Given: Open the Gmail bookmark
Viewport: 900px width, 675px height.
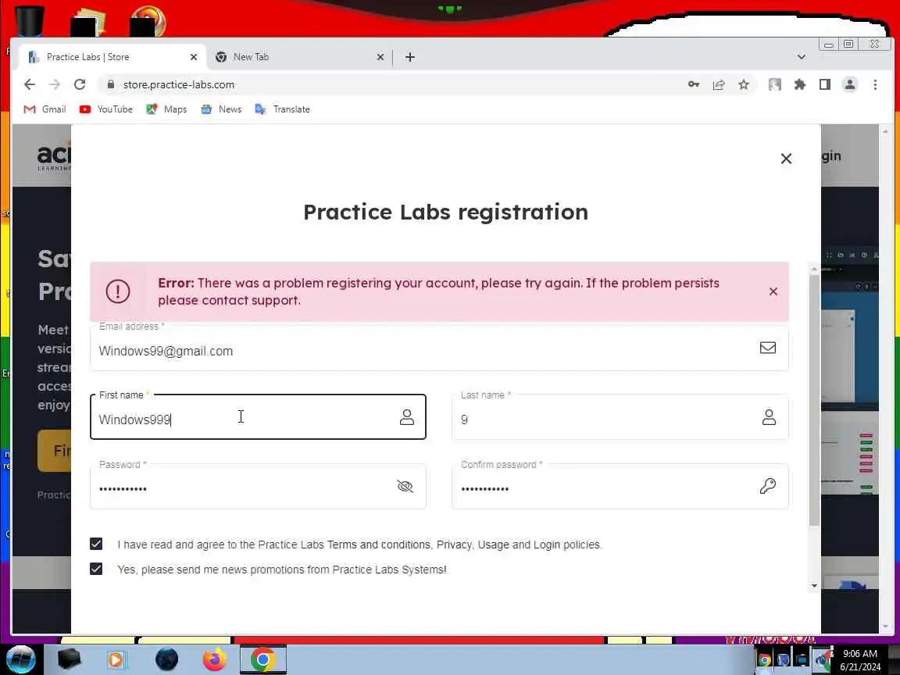Looking at the screenshot, I should [x=45, y=109].
